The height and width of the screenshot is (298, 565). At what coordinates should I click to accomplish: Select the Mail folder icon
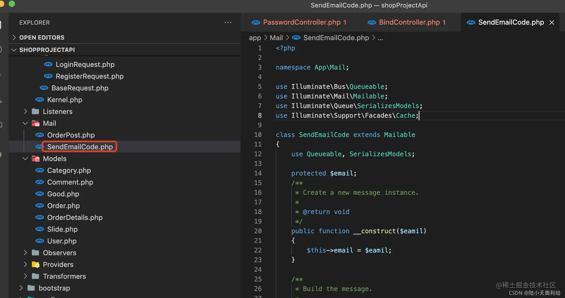(x=36, y=123)
